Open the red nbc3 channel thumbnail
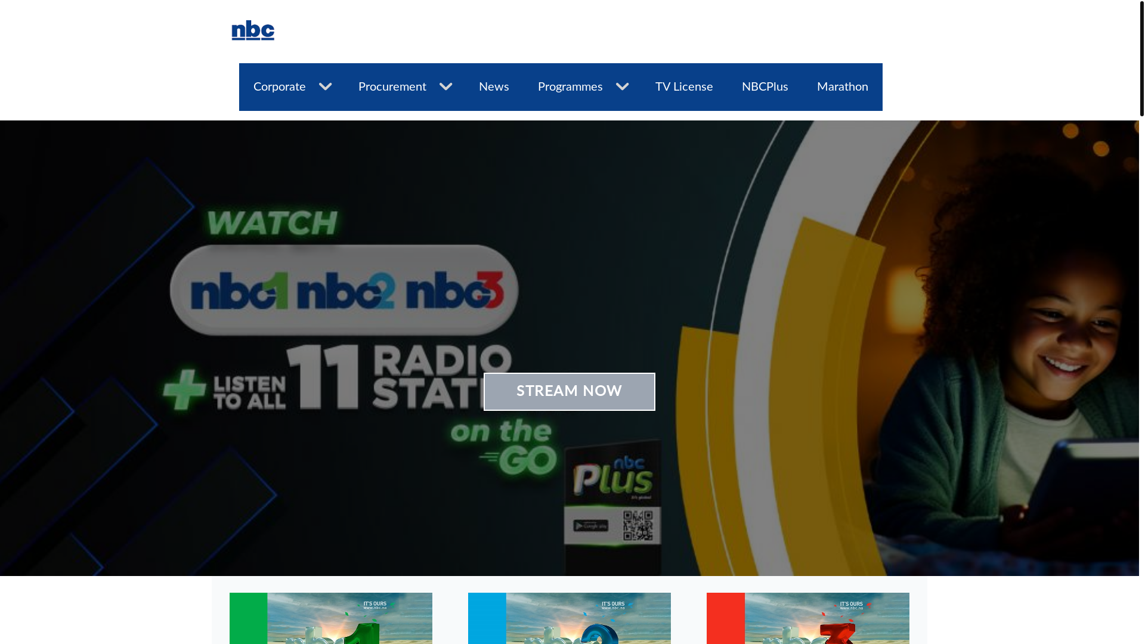Viewport: 1145px width, 644px height. (808, 618)
